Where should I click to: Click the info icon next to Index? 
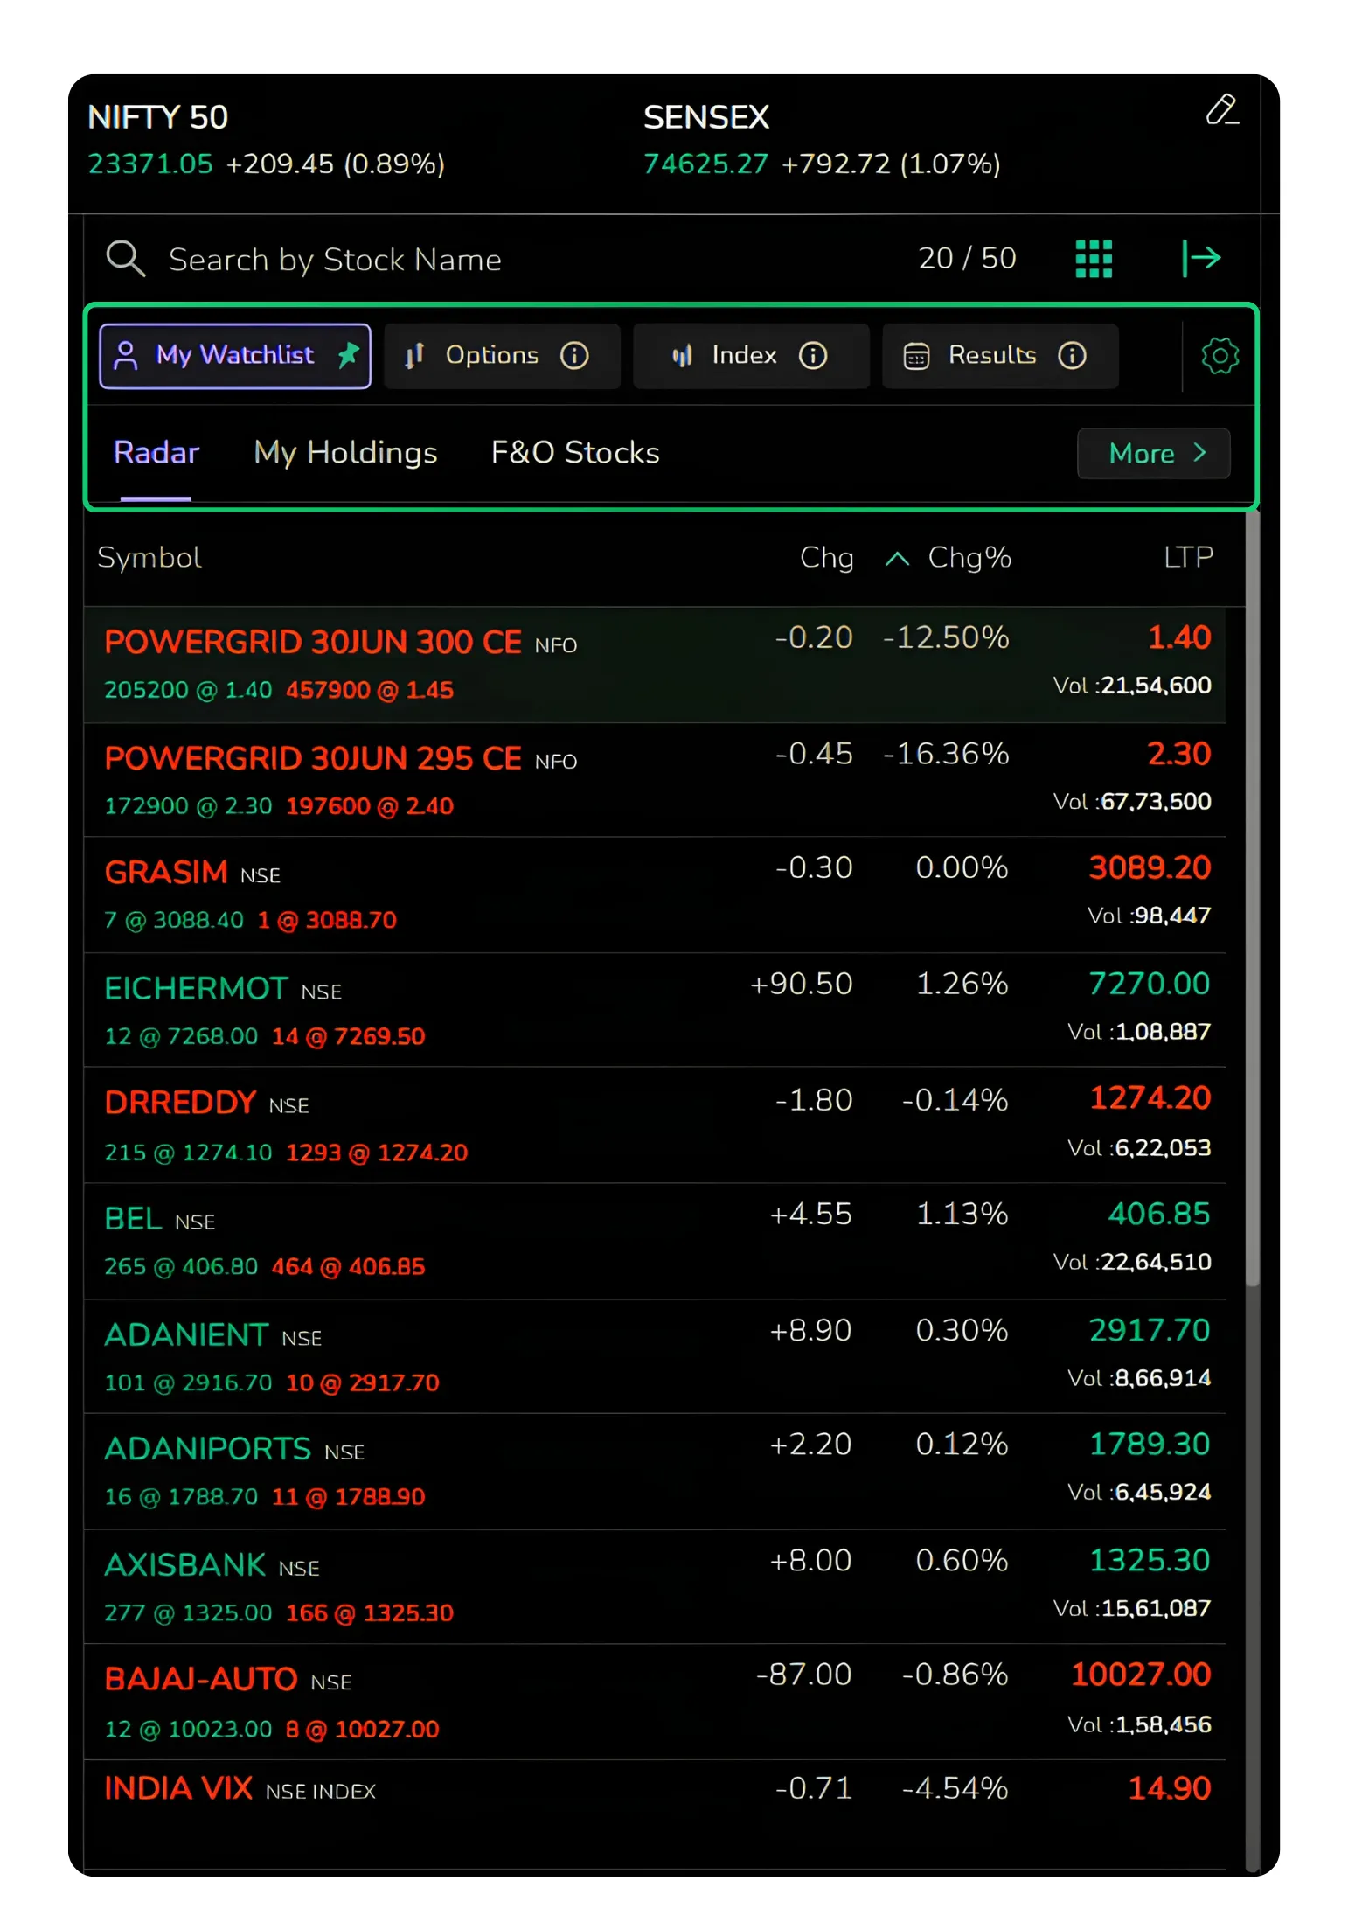(813, 356)
